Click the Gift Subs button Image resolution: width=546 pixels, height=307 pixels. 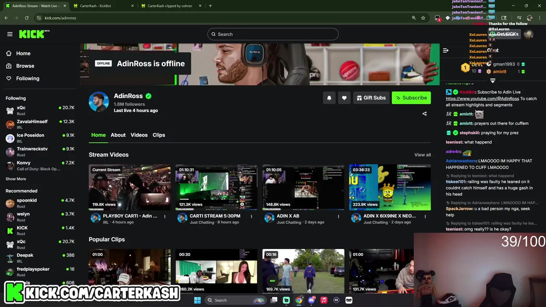(x=371, y=98)
